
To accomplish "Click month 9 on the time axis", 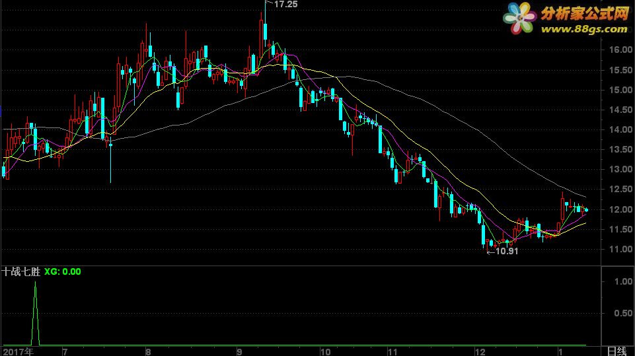I will 239,351.
